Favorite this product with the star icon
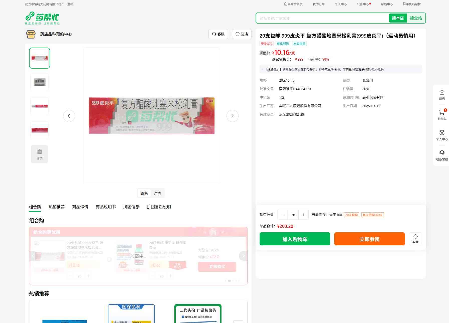This screenshot has height=323, width=449. 415,239
